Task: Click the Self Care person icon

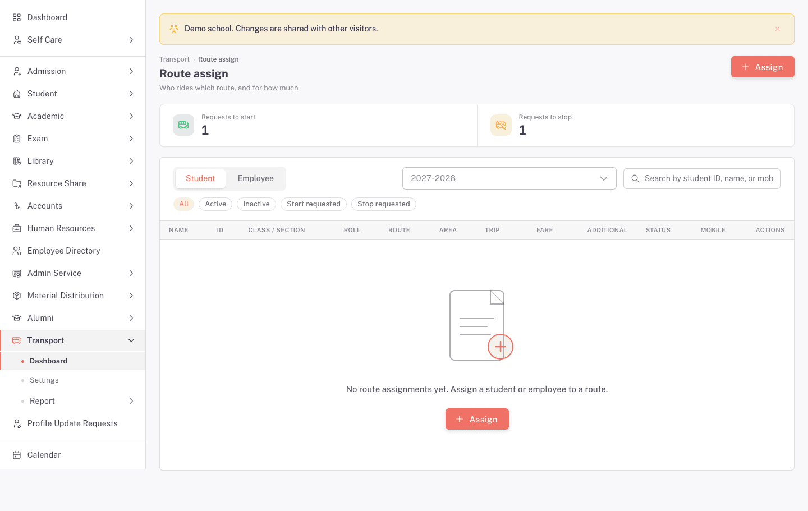Action: 17,40
